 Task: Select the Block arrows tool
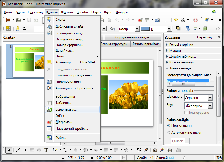96,150
